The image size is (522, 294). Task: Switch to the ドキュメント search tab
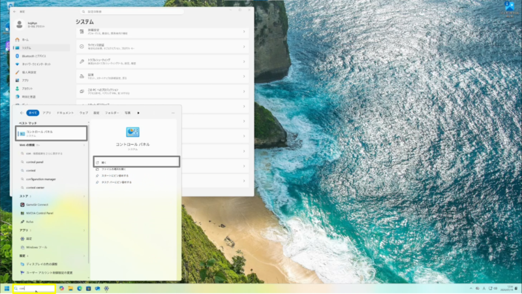point(65,113)
